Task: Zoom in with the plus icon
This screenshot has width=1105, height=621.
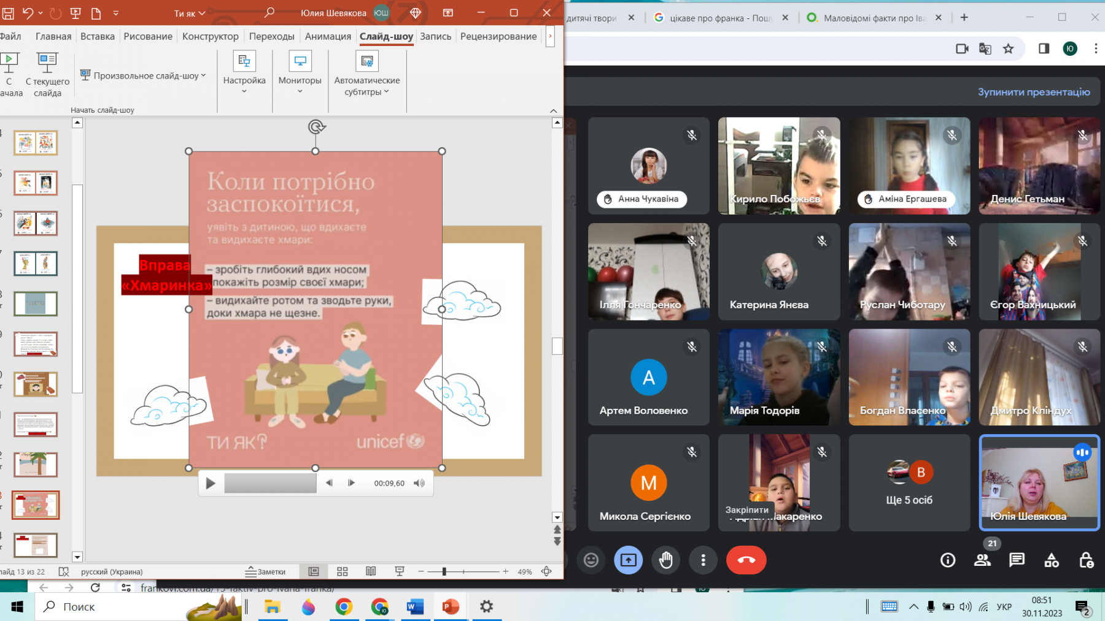Action: click(506, 571)
